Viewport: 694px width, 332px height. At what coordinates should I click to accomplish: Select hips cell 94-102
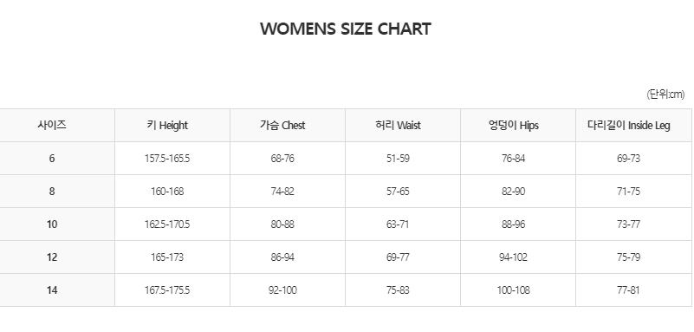pos(514,257)
